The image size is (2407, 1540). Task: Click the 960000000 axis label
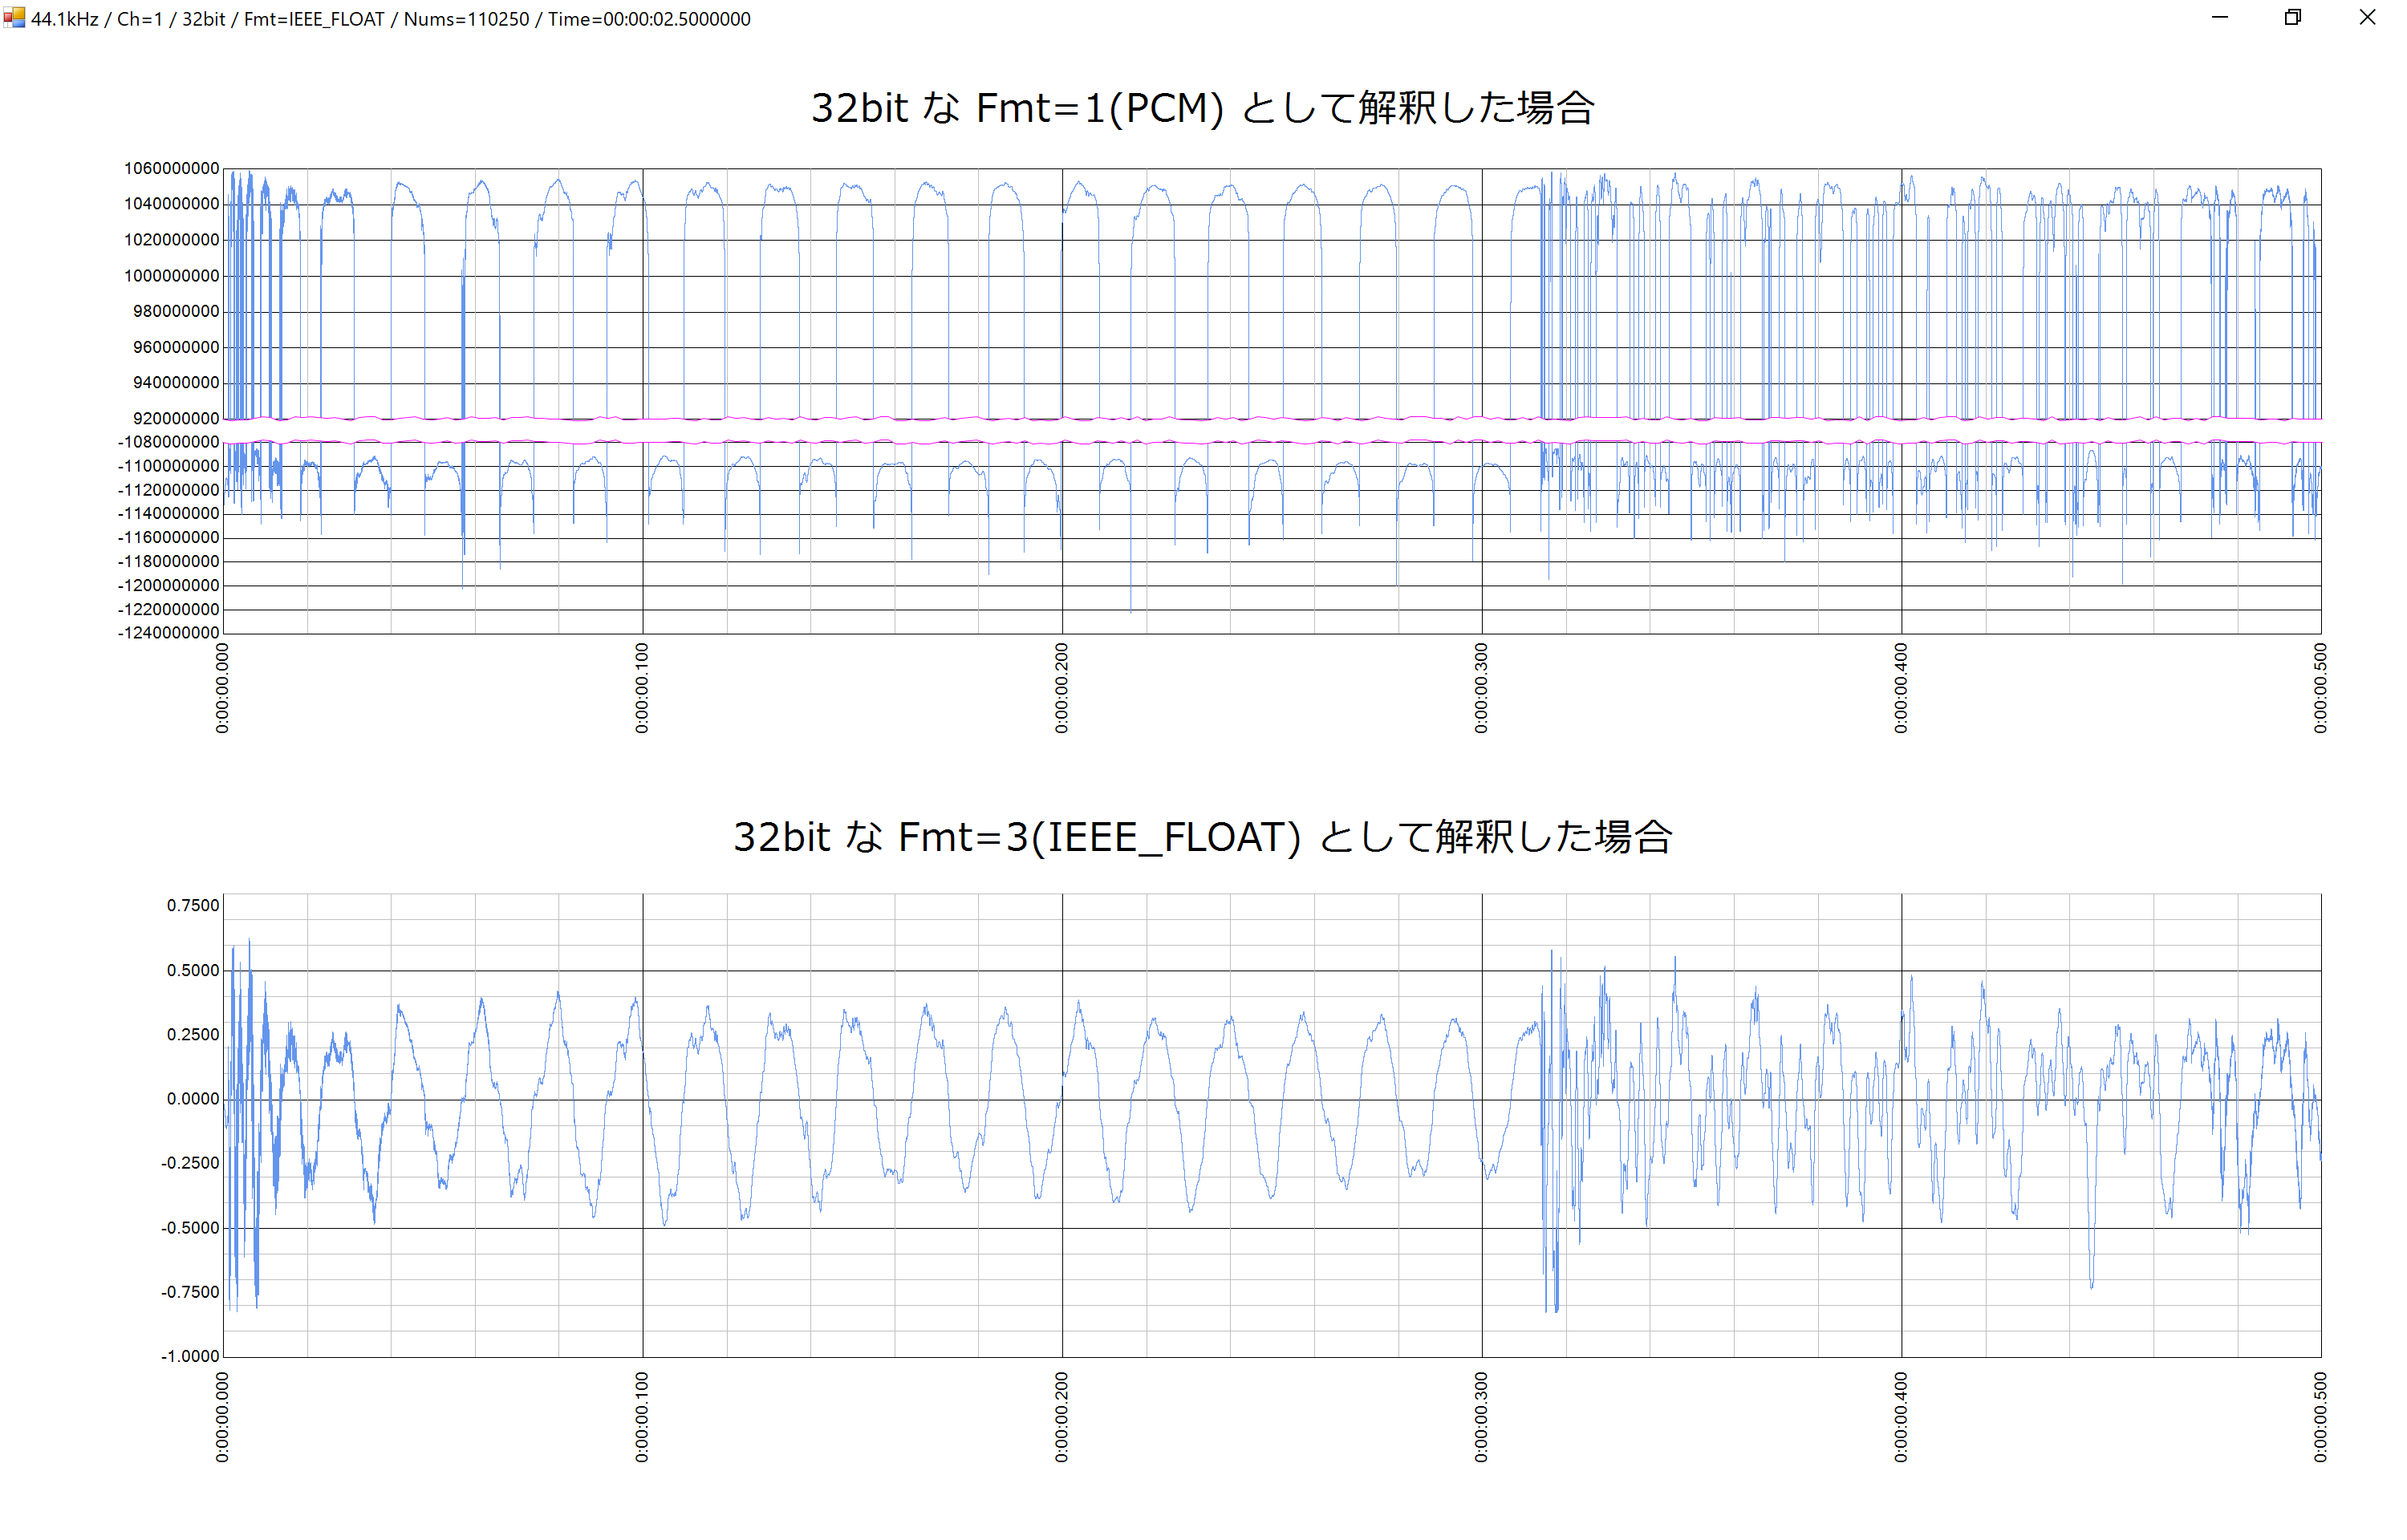(x=176, y=347)
